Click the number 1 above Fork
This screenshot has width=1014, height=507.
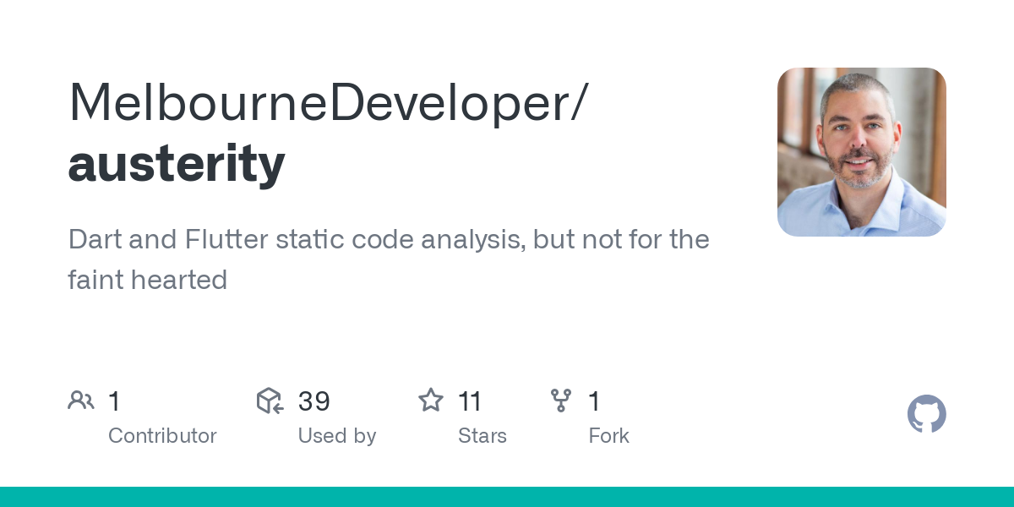594,401
